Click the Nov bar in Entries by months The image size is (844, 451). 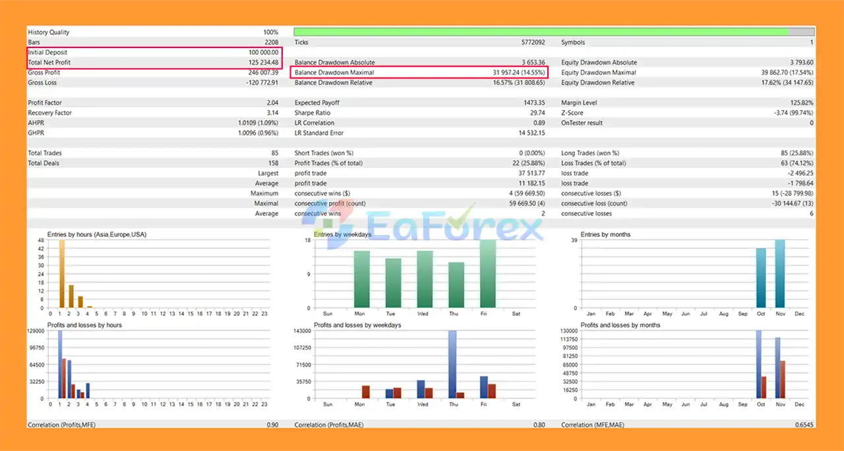780,274
